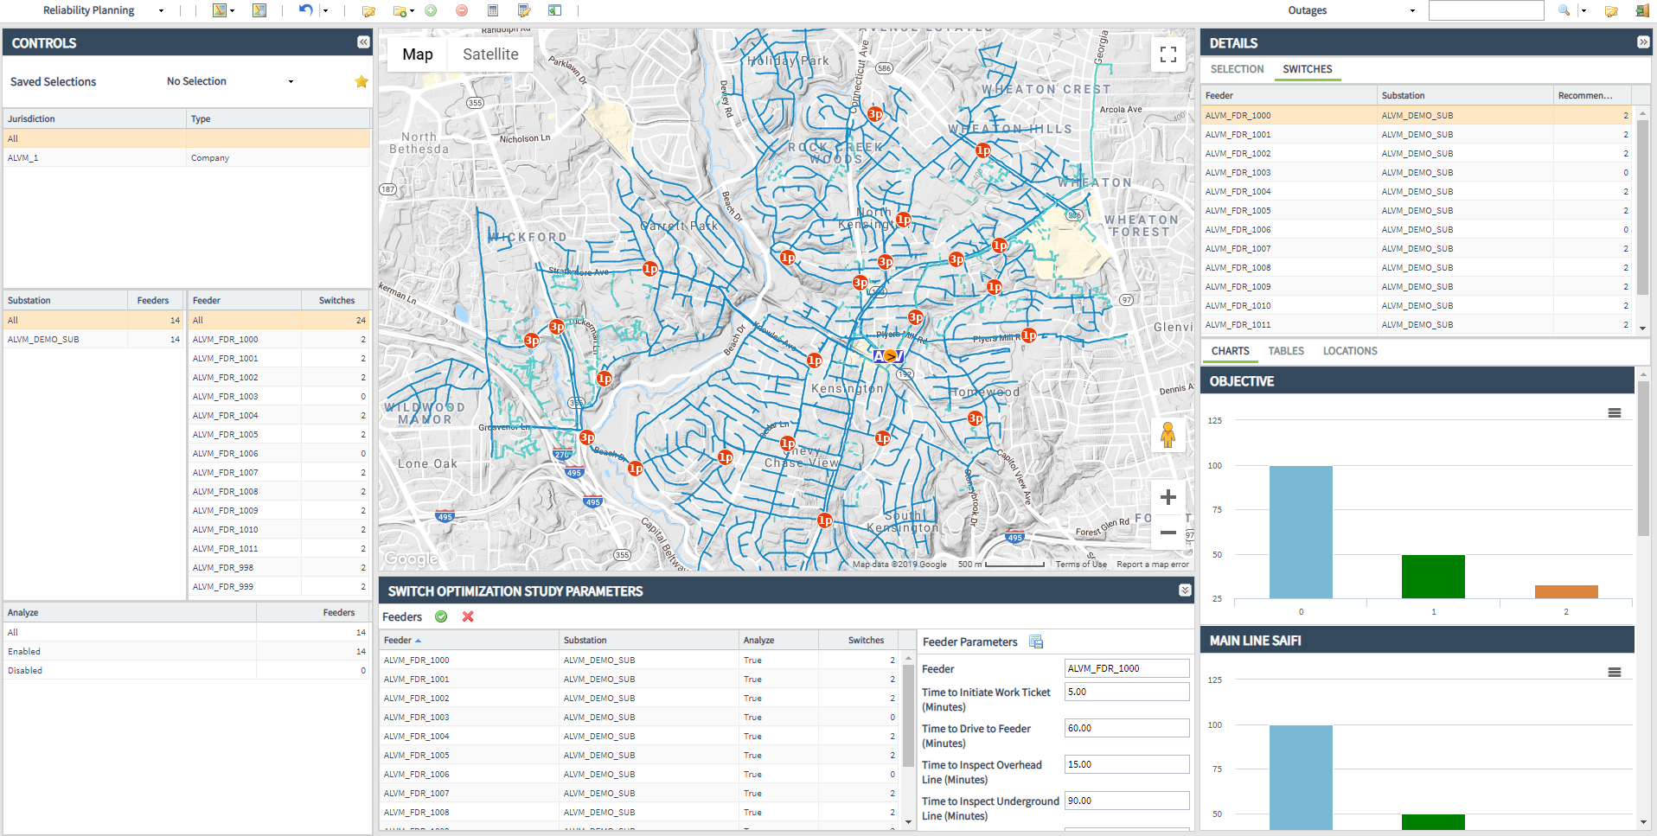Click the map zoom-to-selection icon in the toolbar
Viewport: 1657px width, 836px height.
(x=259, y=10)
